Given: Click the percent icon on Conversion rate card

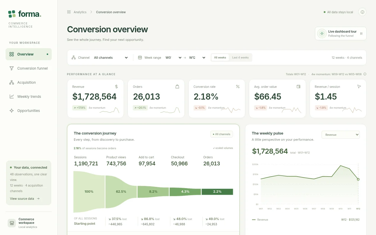Looking at the screenshot, I should tap(238, 87).
